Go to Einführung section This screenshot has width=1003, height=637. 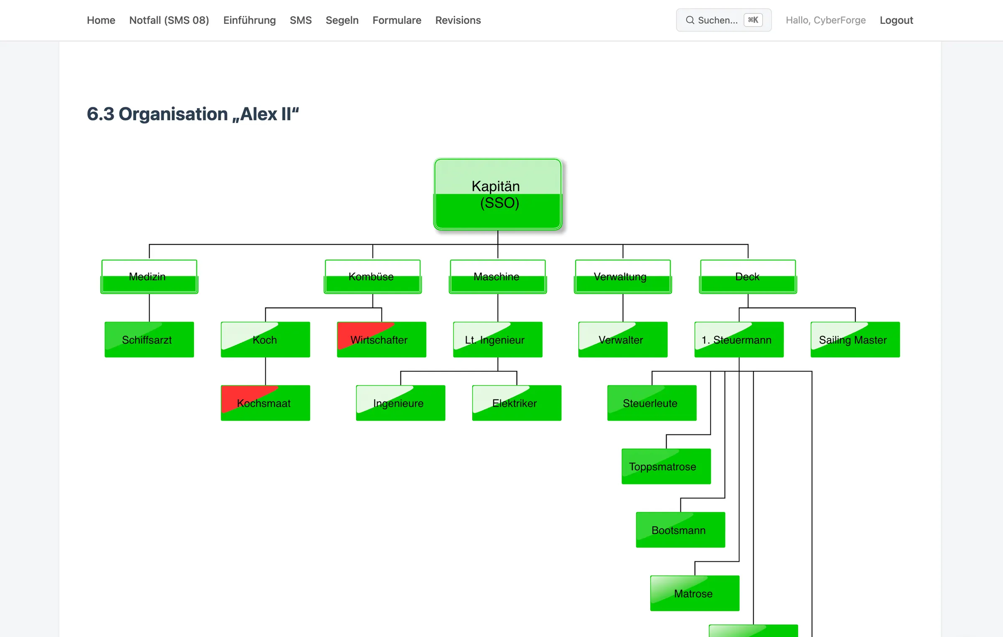click(249, 20)
